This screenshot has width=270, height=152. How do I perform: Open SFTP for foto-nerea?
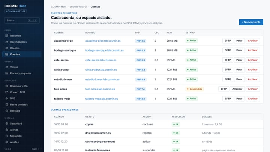point(223,89)
